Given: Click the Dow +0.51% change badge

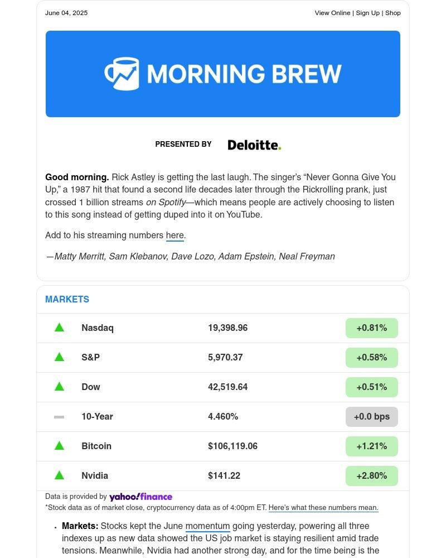Looking at the screenshot, I should click(372, 387).
